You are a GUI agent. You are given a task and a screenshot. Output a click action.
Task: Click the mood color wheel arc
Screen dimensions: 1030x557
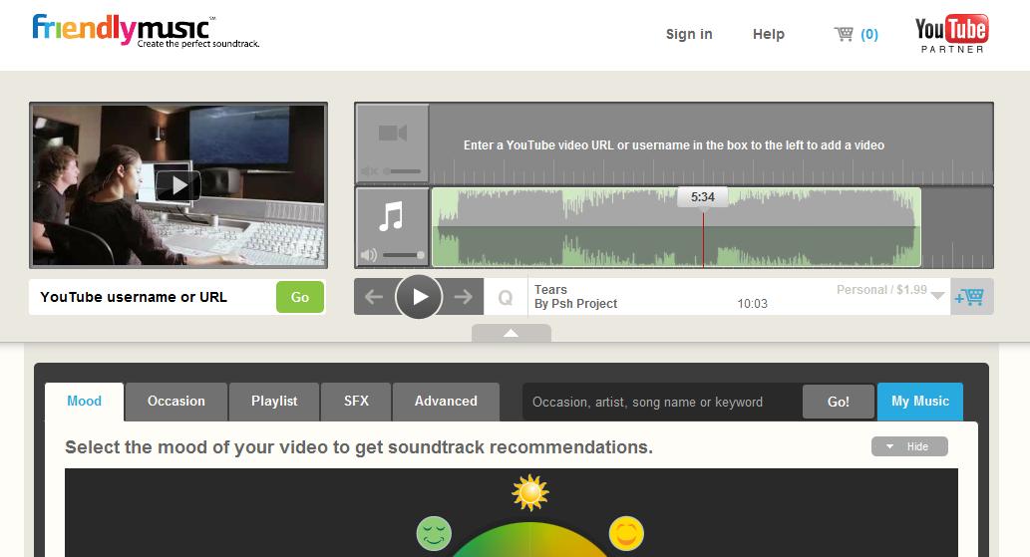pos(529,541)
